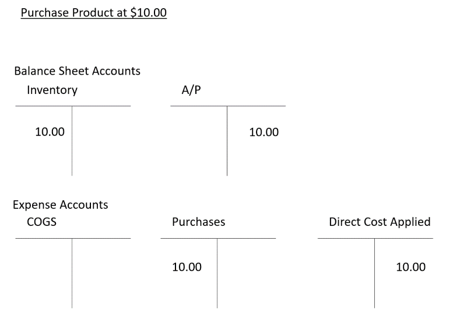The image size is (453, 328).
Task: Click the COGS account label
Action: click(41, 222)
